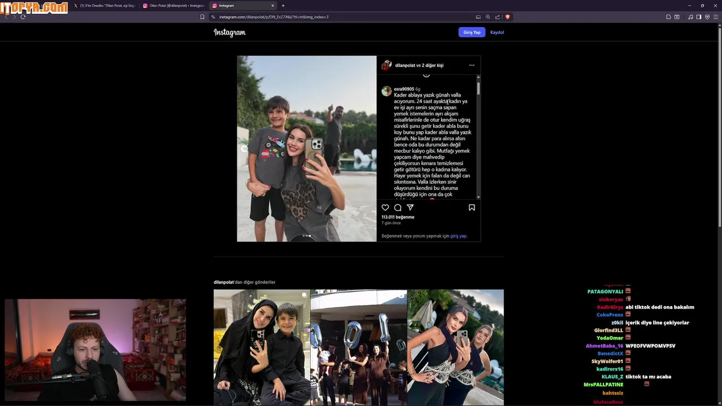Open esra90905 commenter avatar
The width and height of the screenshot is (722, 406).
pos(386,91)
